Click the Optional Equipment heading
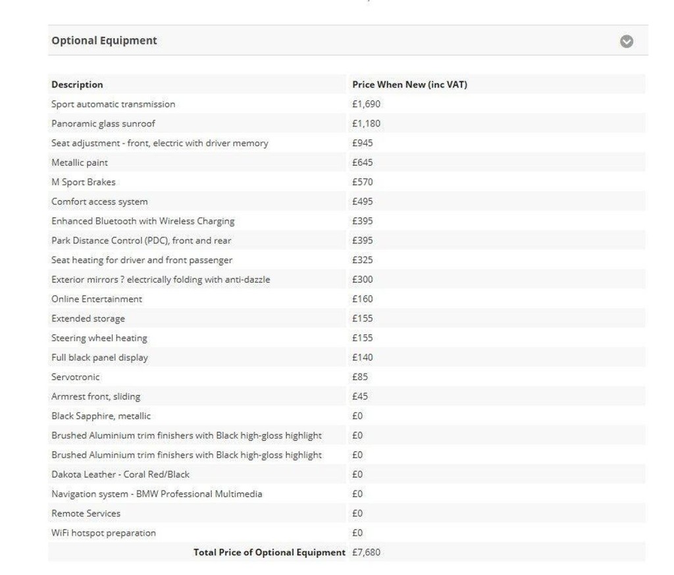This screenshot has height=575, width=674. tap(104, 41)
